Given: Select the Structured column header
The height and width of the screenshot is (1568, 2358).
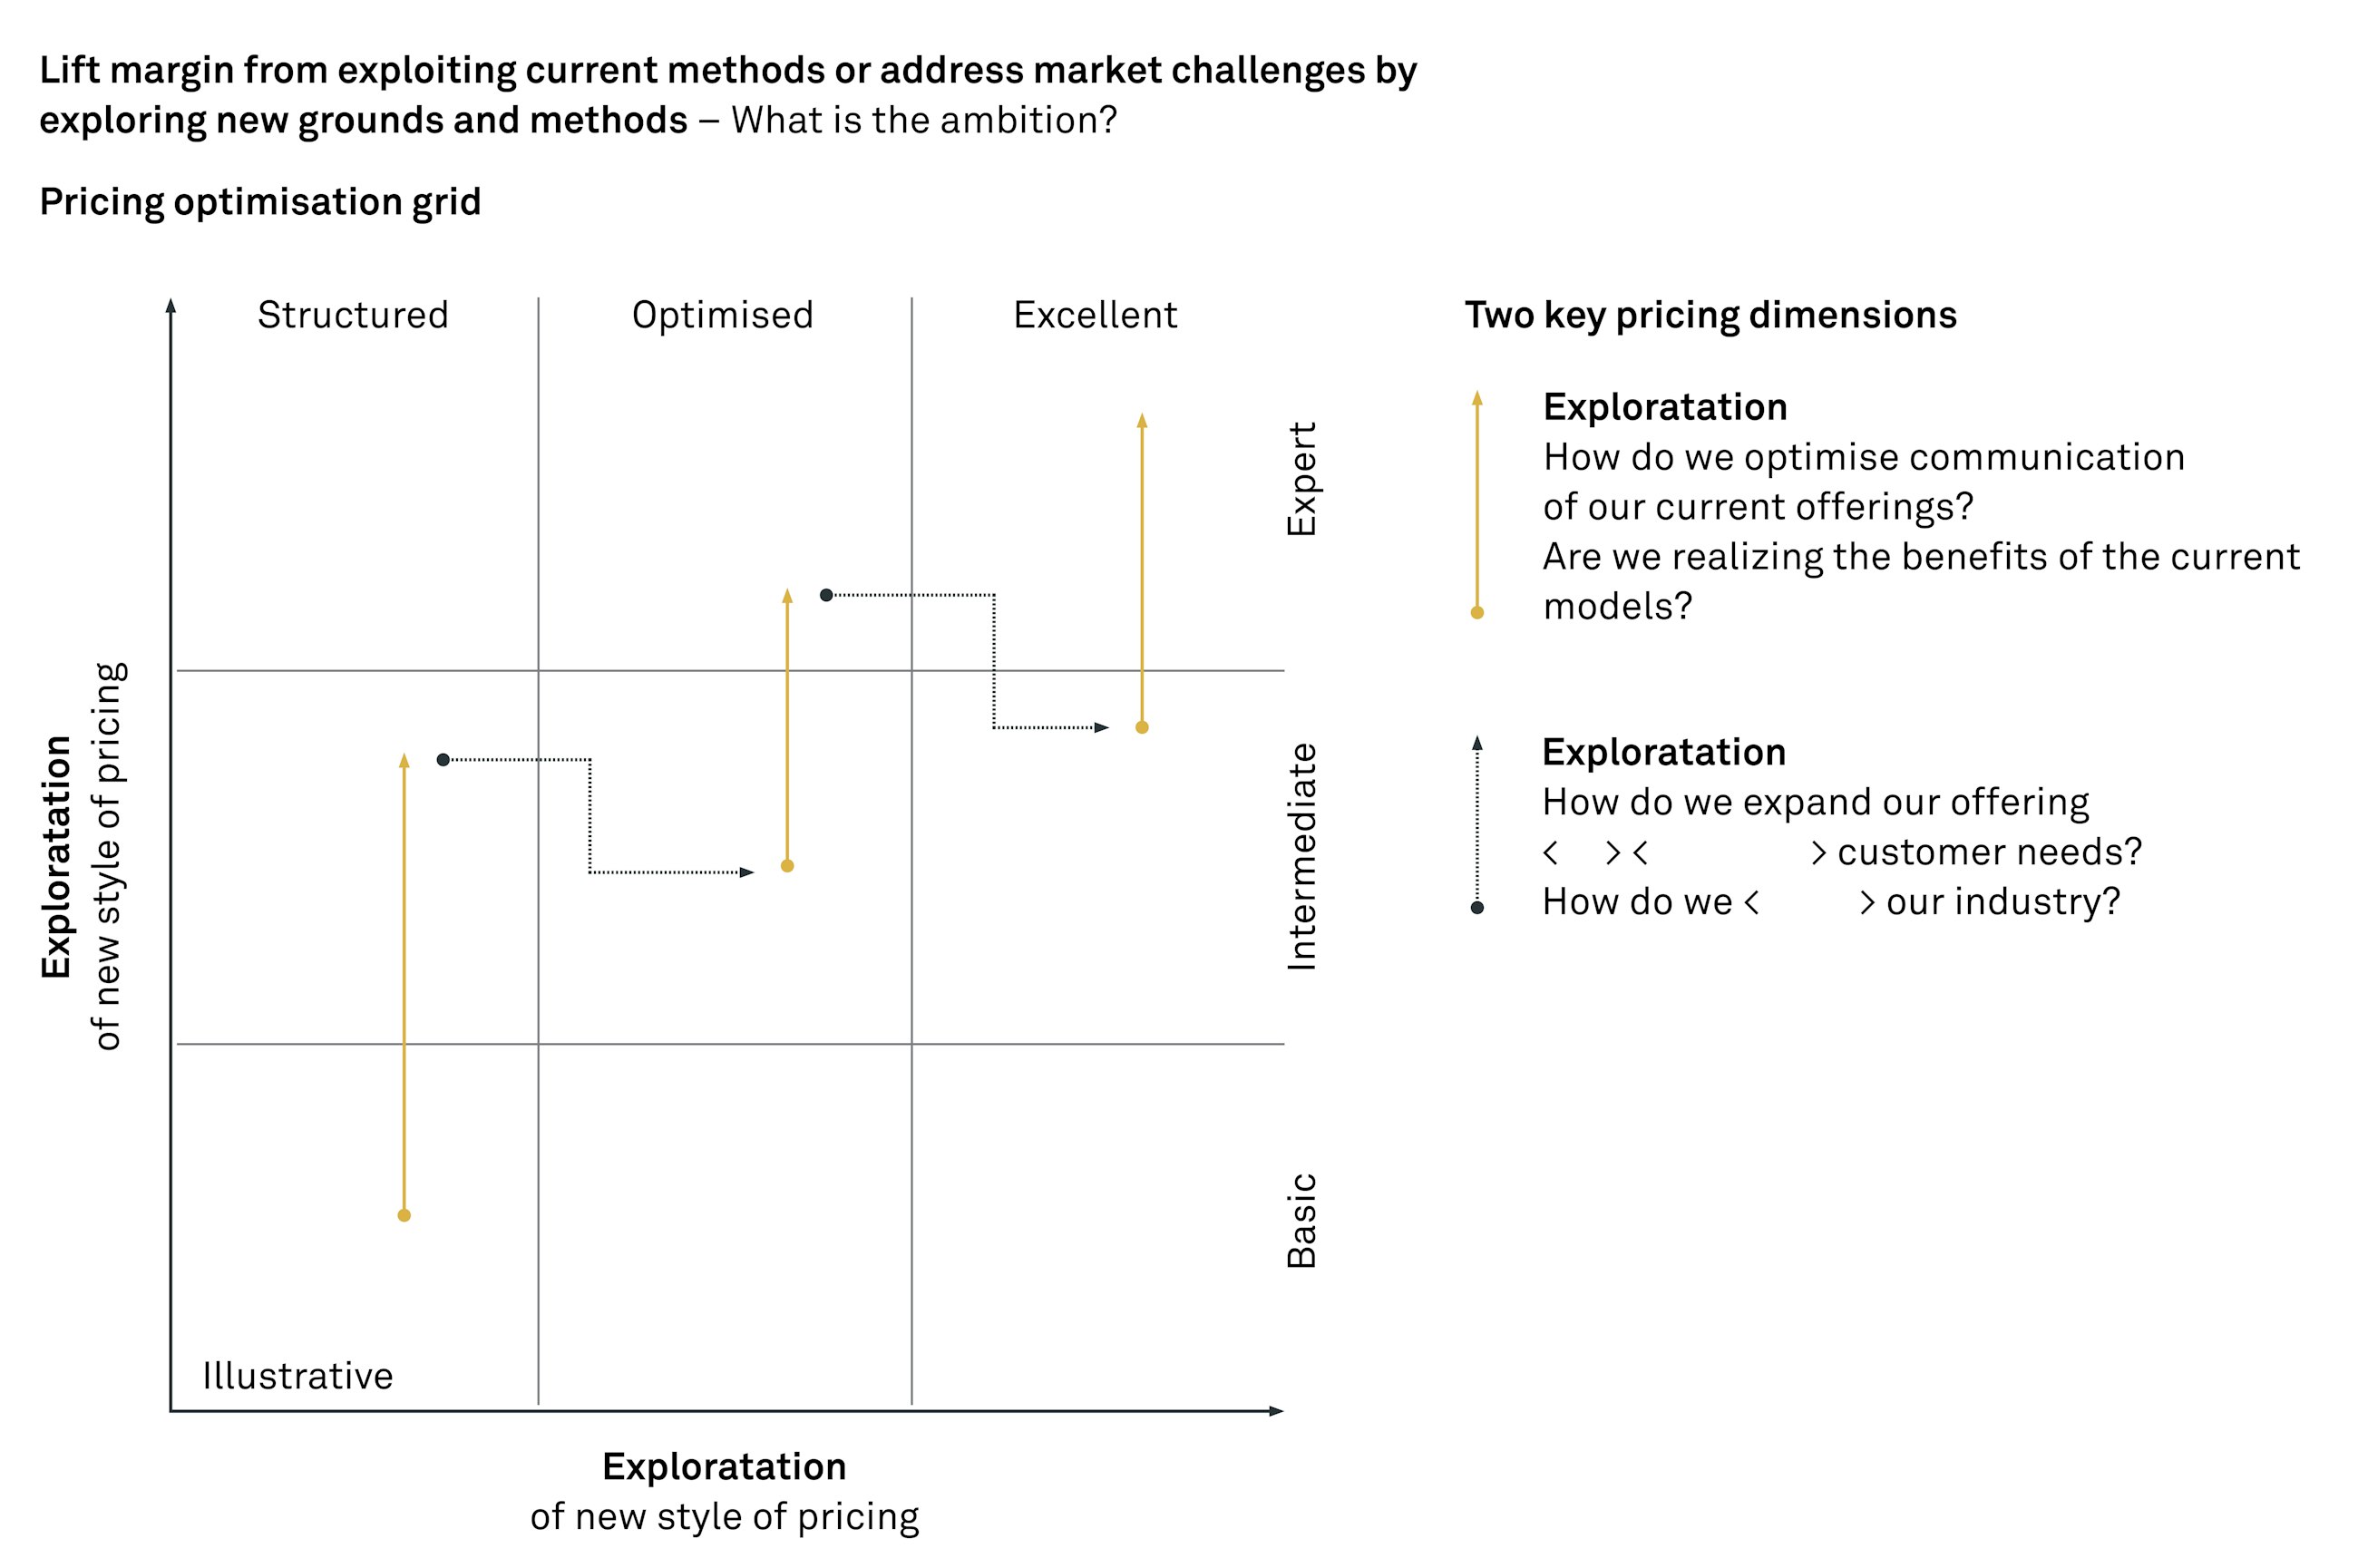Looking at the screenshot, I should click(x=353, y=315).
